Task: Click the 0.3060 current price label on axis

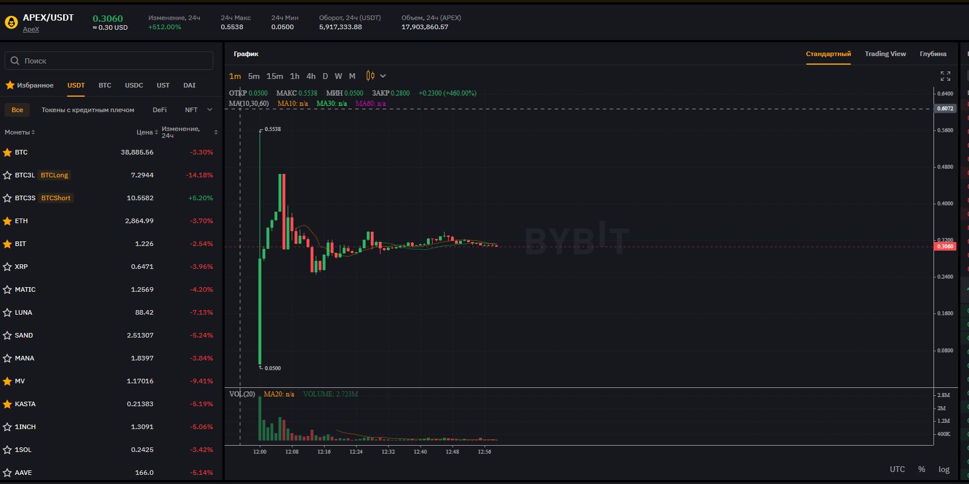Action: [x=945, y=247]
